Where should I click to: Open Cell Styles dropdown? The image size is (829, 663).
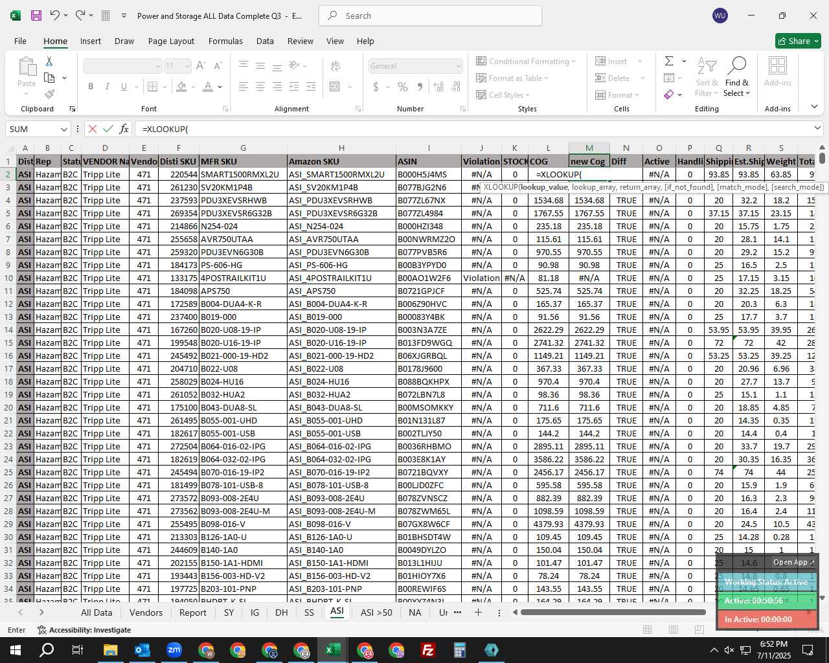503,95
